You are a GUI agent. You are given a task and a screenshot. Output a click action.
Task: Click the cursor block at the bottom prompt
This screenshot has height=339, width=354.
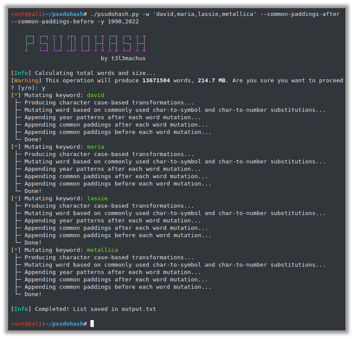[92, 324]
